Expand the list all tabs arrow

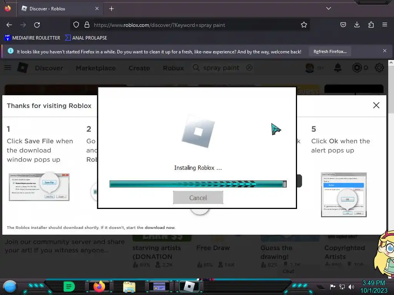click(329, 8)
